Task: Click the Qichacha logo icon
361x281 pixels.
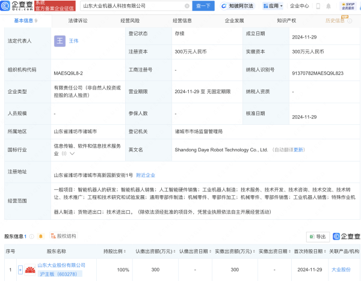Action: 5,6
